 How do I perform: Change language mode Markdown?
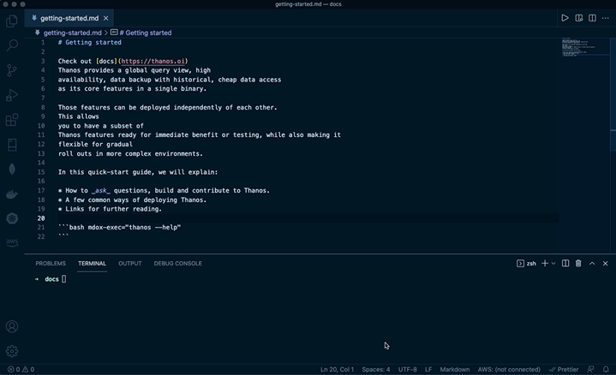click(x=455, y=369)
